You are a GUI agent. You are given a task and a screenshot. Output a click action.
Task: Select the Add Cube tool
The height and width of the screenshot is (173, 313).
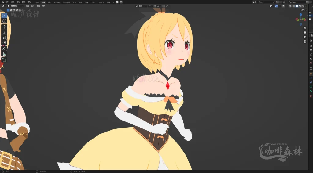(4, 60)
